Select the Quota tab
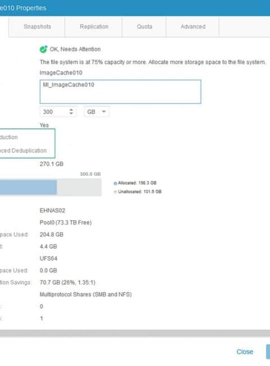The image size is (270, 366). click(145, 27)
